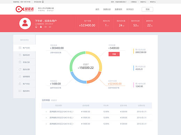The width and height of the screenshot is (181, 135).
Task: Click the ¥303400.00 amount
Action: click(x=57, y=48)
